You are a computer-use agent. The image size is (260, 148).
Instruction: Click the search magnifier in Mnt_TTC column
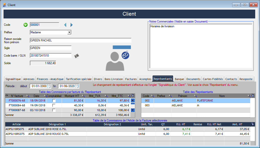(129, 96)
